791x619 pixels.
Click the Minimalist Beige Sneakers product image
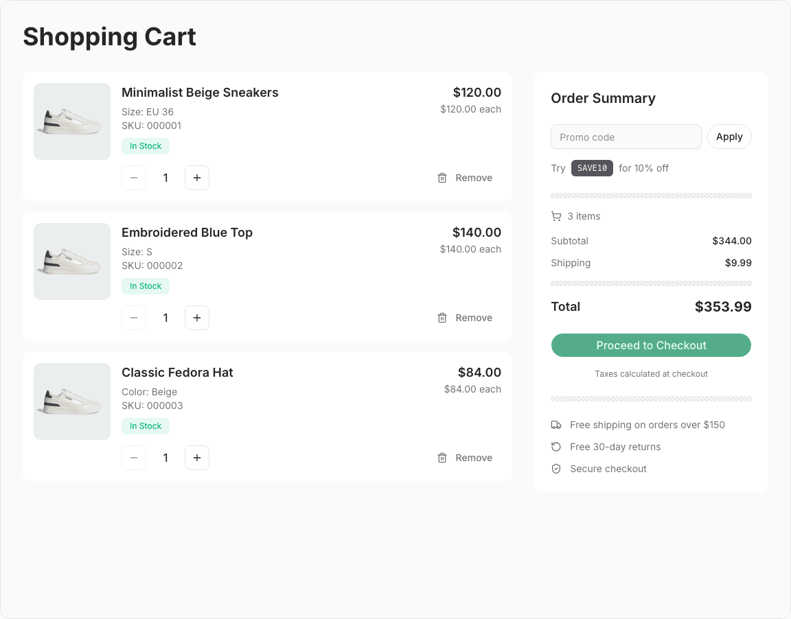pyautogui.click(x=72, y=121)
